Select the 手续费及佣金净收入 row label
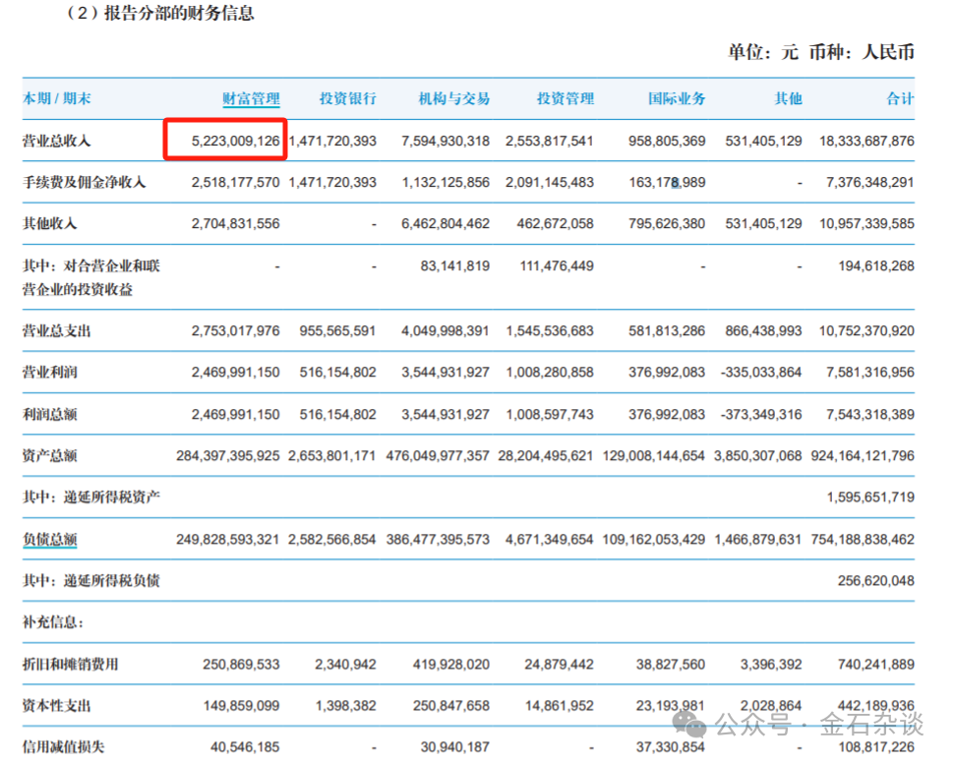Viewport: 954px width, 762px height. coord(84,183)
